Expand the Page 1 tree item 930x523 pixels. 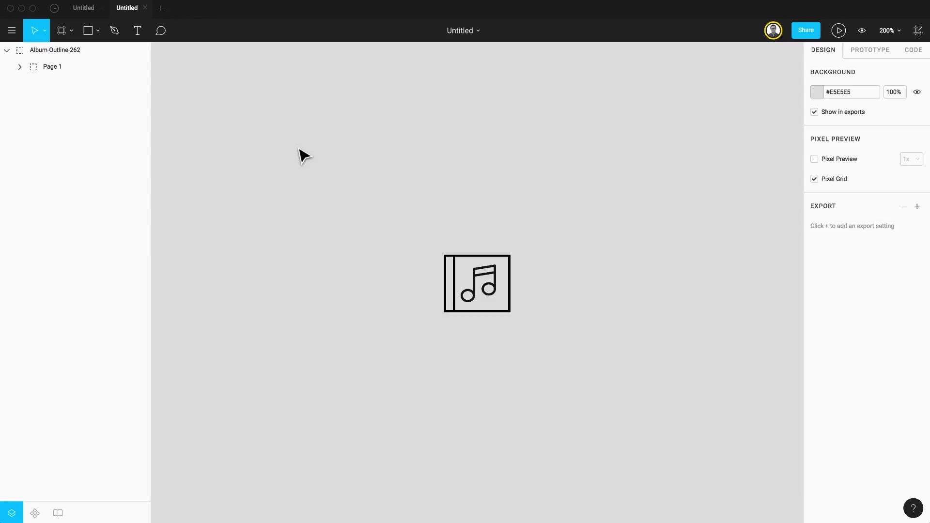[x=20, y=66]
